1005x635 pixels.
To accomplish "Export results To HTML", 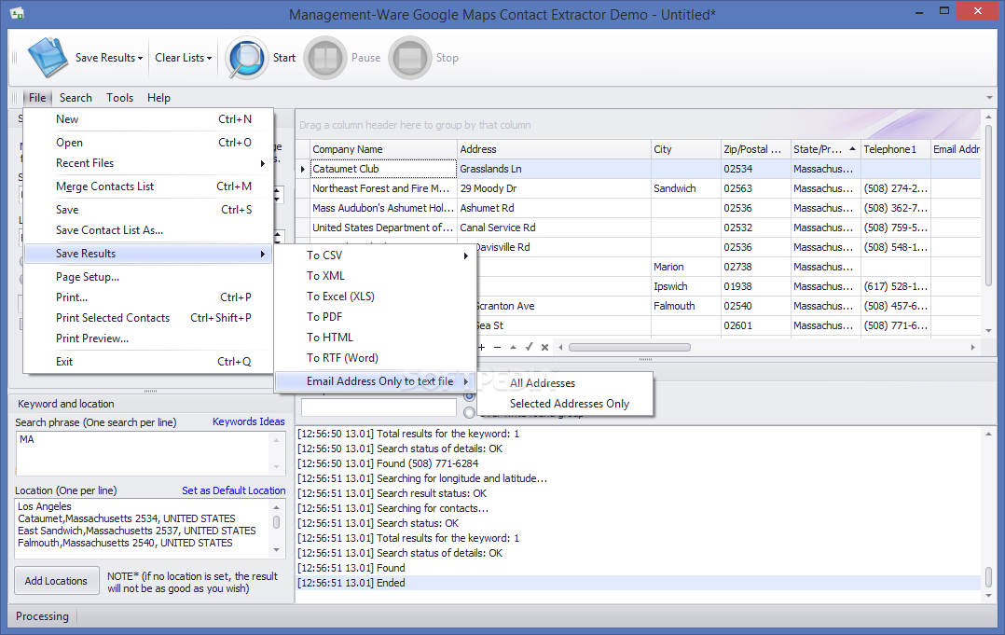I will pos(375,337).
